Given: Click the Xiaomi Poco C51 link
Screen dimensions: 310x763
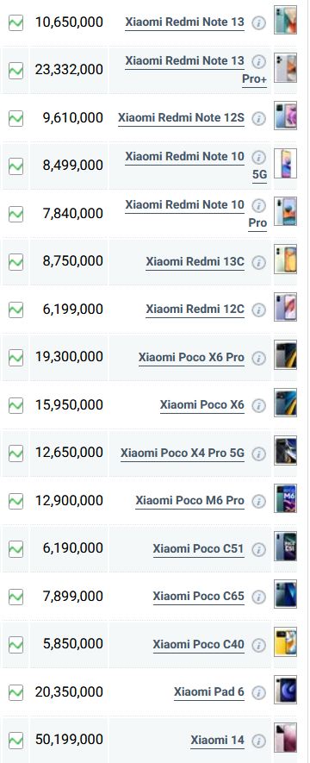Looking at the screenshot, I should click(199, 549).
